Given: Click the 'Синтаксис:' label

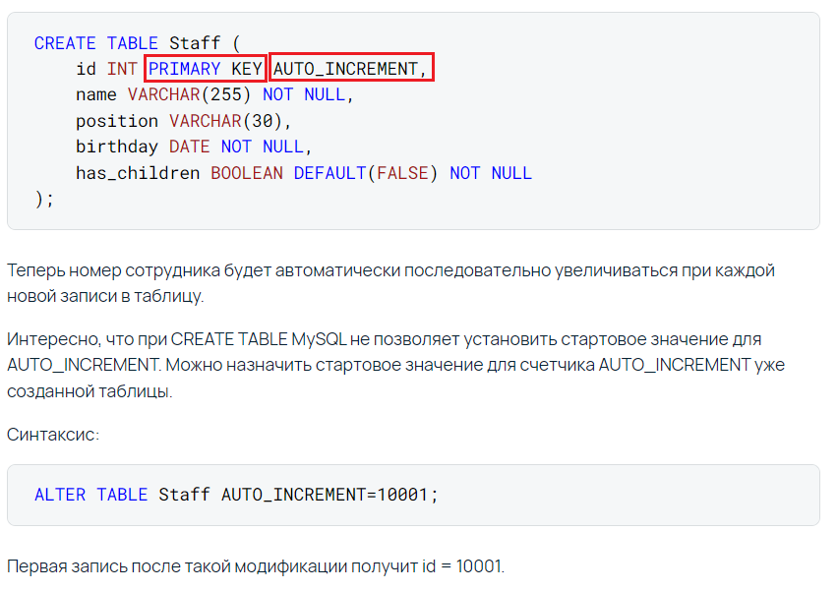Looking at the screenshot, I should [53, 434].
